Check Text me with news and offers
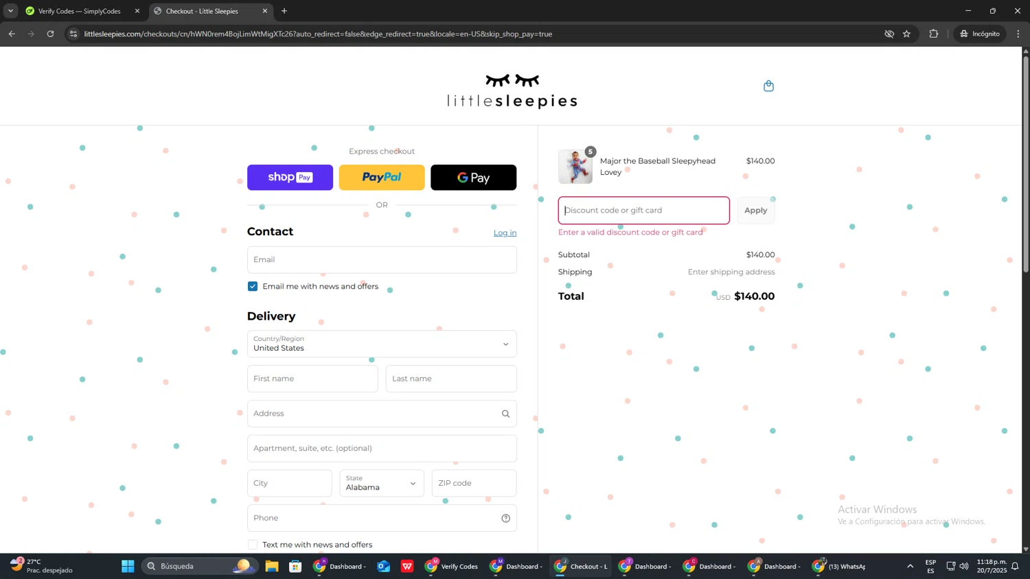 coord(253,545)
